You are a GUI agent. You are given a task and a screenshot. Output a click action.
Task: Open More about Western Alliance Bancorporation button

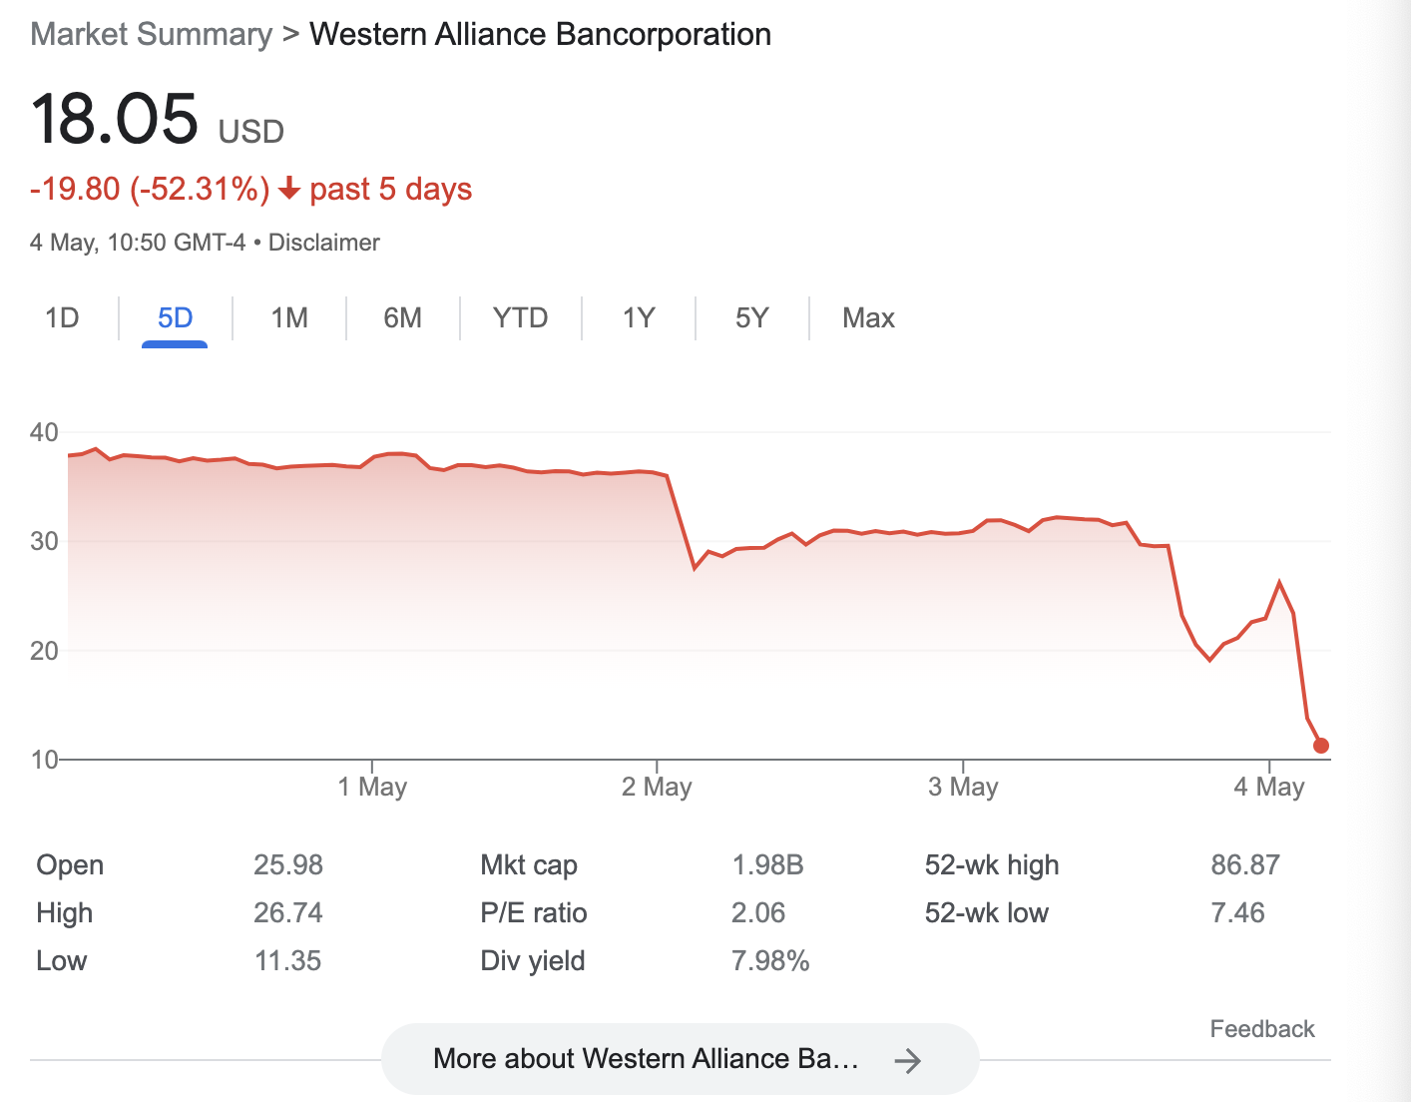[x=680, y=1059]
